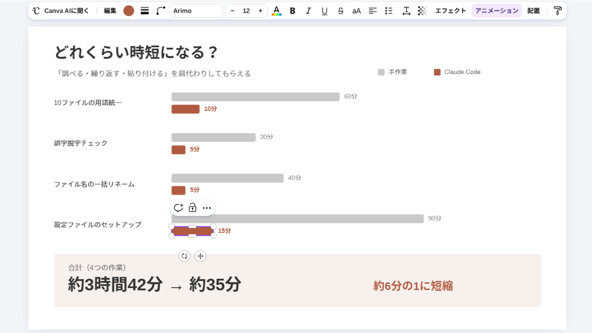This screenshot has width=592, height=333.
Task: Click the rotate handle below selected bar
Action: [x=185, y=256]
